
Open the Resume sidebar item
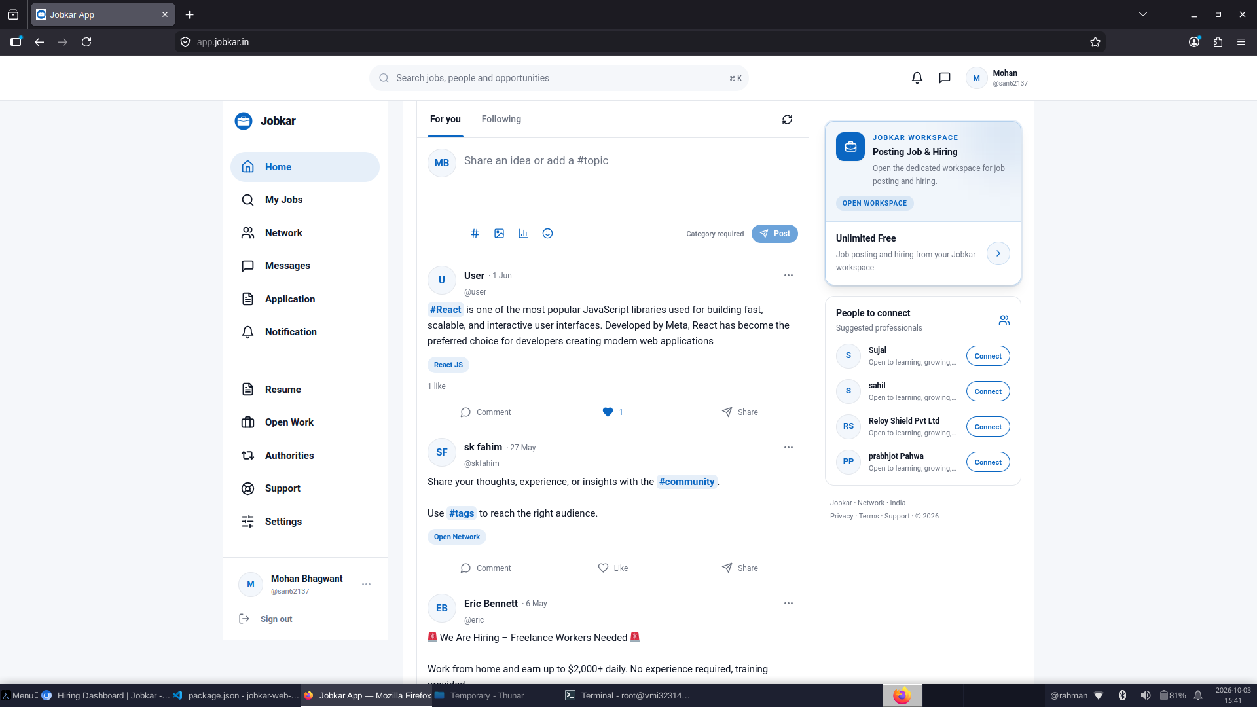click(305, 390)
